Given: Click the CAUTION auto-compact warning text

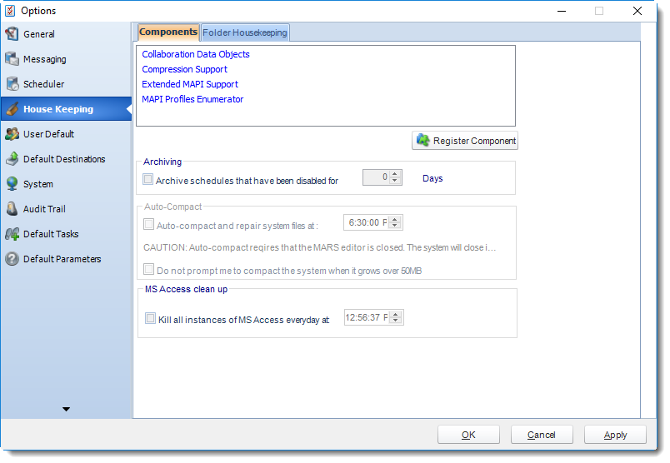Looking at the screenshot, I should 320,247.
